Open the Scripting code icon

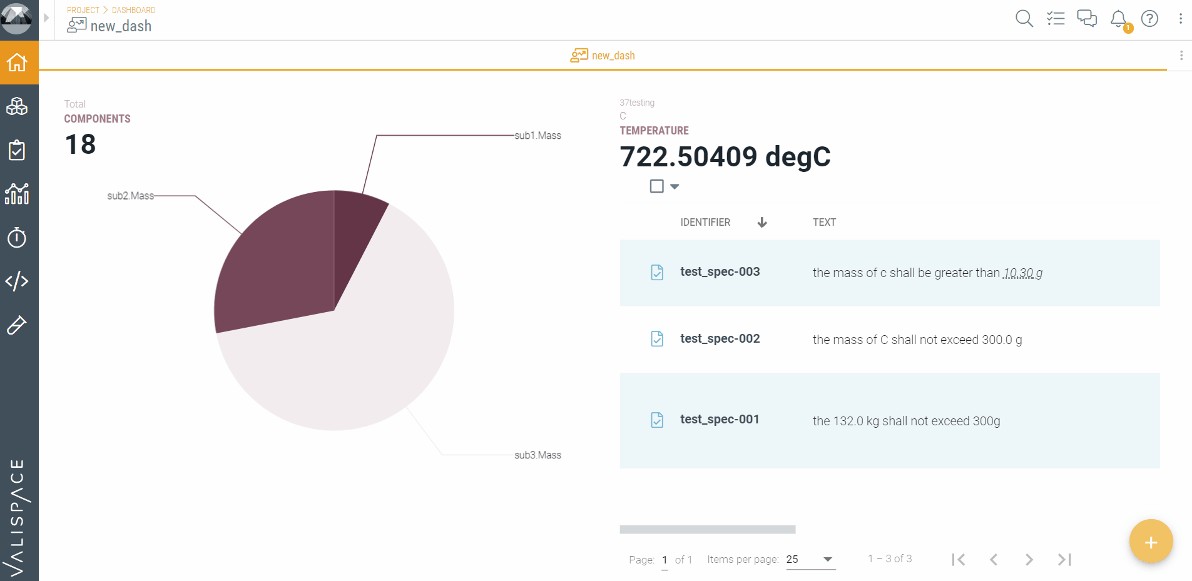(x=17, y=281)
